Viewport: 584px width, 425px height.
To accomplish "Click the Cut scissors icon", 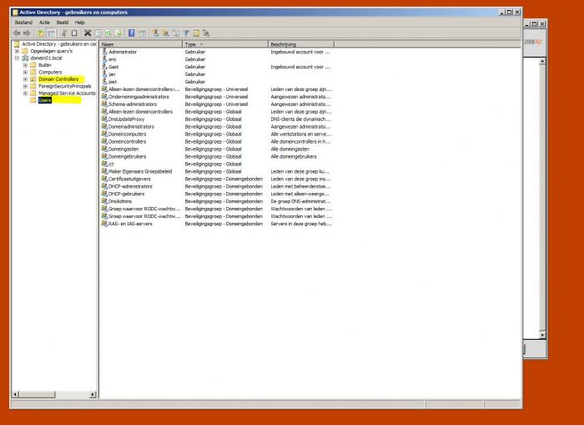I will [x=64, y=33].
